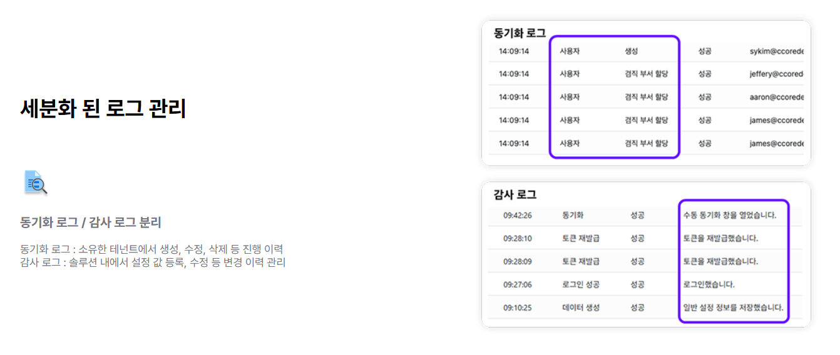The image size is (840, 355).
Task: Click the 로그인했습니다. audit message
Action: point(709,284)
